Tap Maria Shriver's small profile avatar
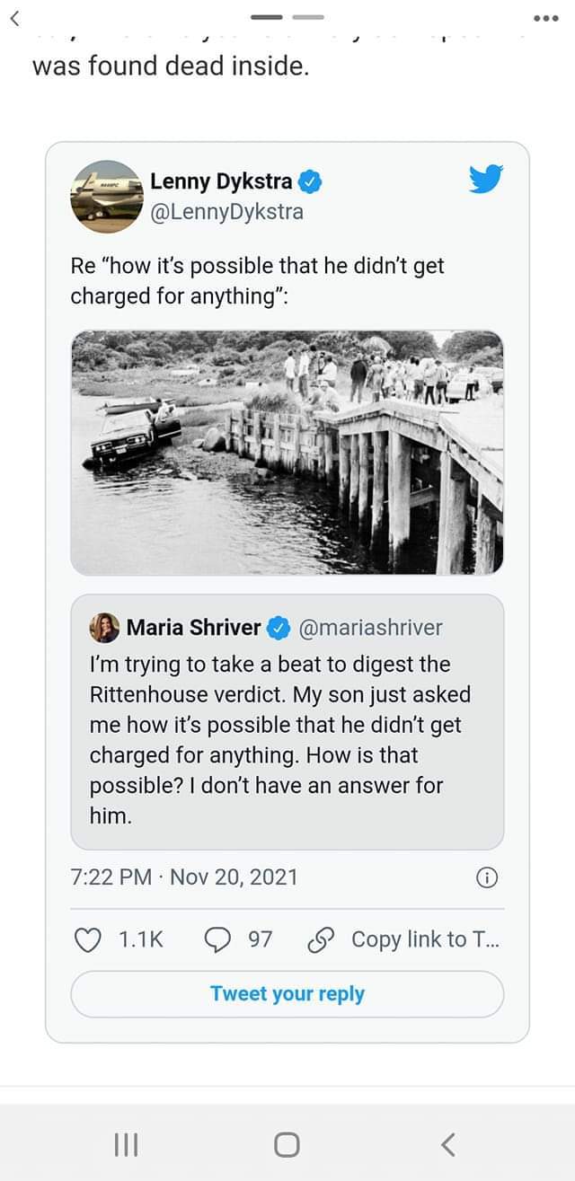Image resolution: width=575 pixels, height=1181 pixels. (x=104, y=628)
